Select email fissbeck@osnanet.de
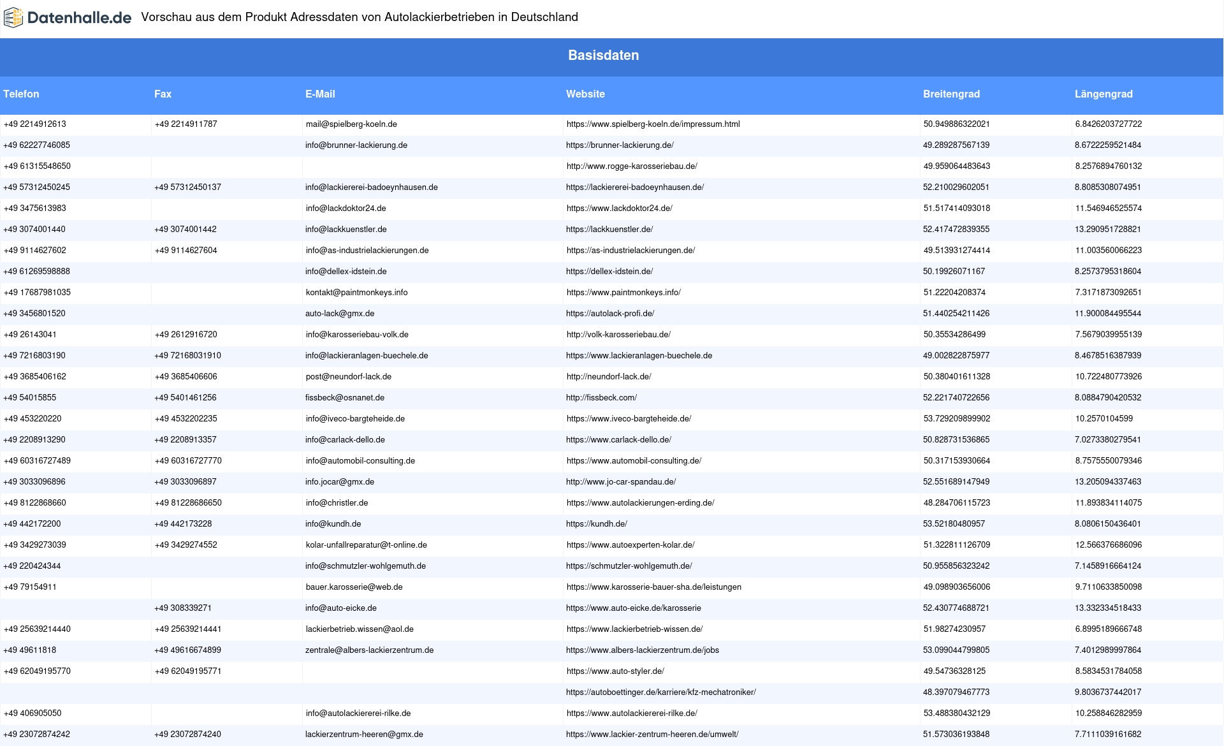This screenshot has height=746, width=1224. point(345,398)
